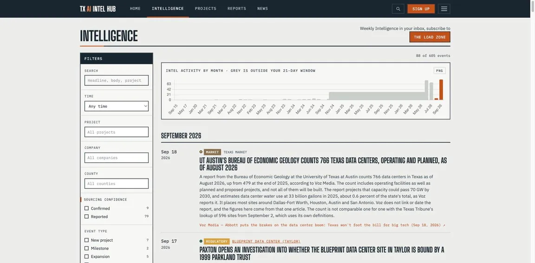Open the search magnifier icon in header
Screen dimensions: 535x263
pyautogui.click(x=398, y=9)
